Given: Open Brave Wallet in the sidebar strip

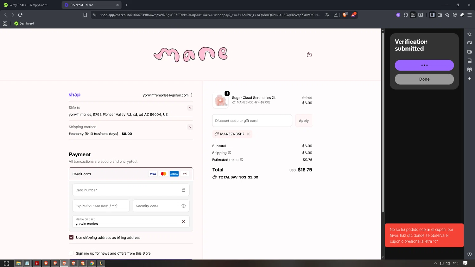Looking at the screenshot, I should pyautogui.click(x=469, y=52).
